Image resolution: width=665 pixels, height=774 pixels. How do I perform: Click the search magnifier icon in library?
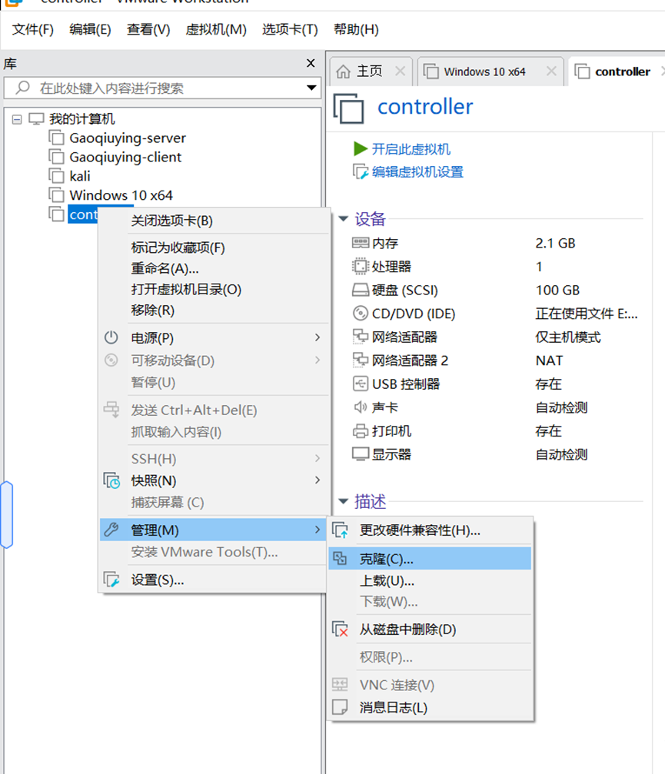[22, 88]
